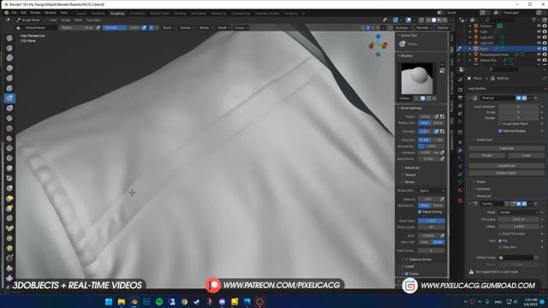Image resolution: width=548 pixels, height=308 pixels.
Task: Enable Only Rim checkbox
Action: click(x=500, y=247)
